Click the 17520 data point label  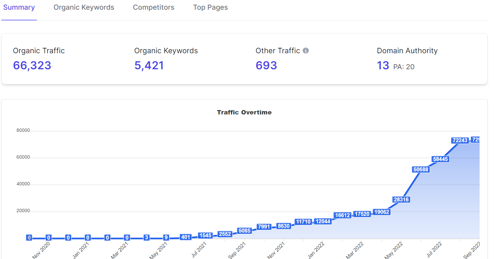[362, 214]
